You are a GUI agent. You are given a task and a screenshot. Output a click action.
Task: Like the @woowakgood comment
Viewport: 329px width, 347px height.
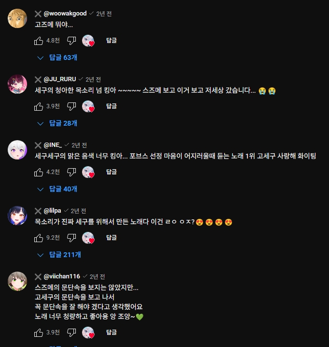pyautogui.click(x=39, y=41)
